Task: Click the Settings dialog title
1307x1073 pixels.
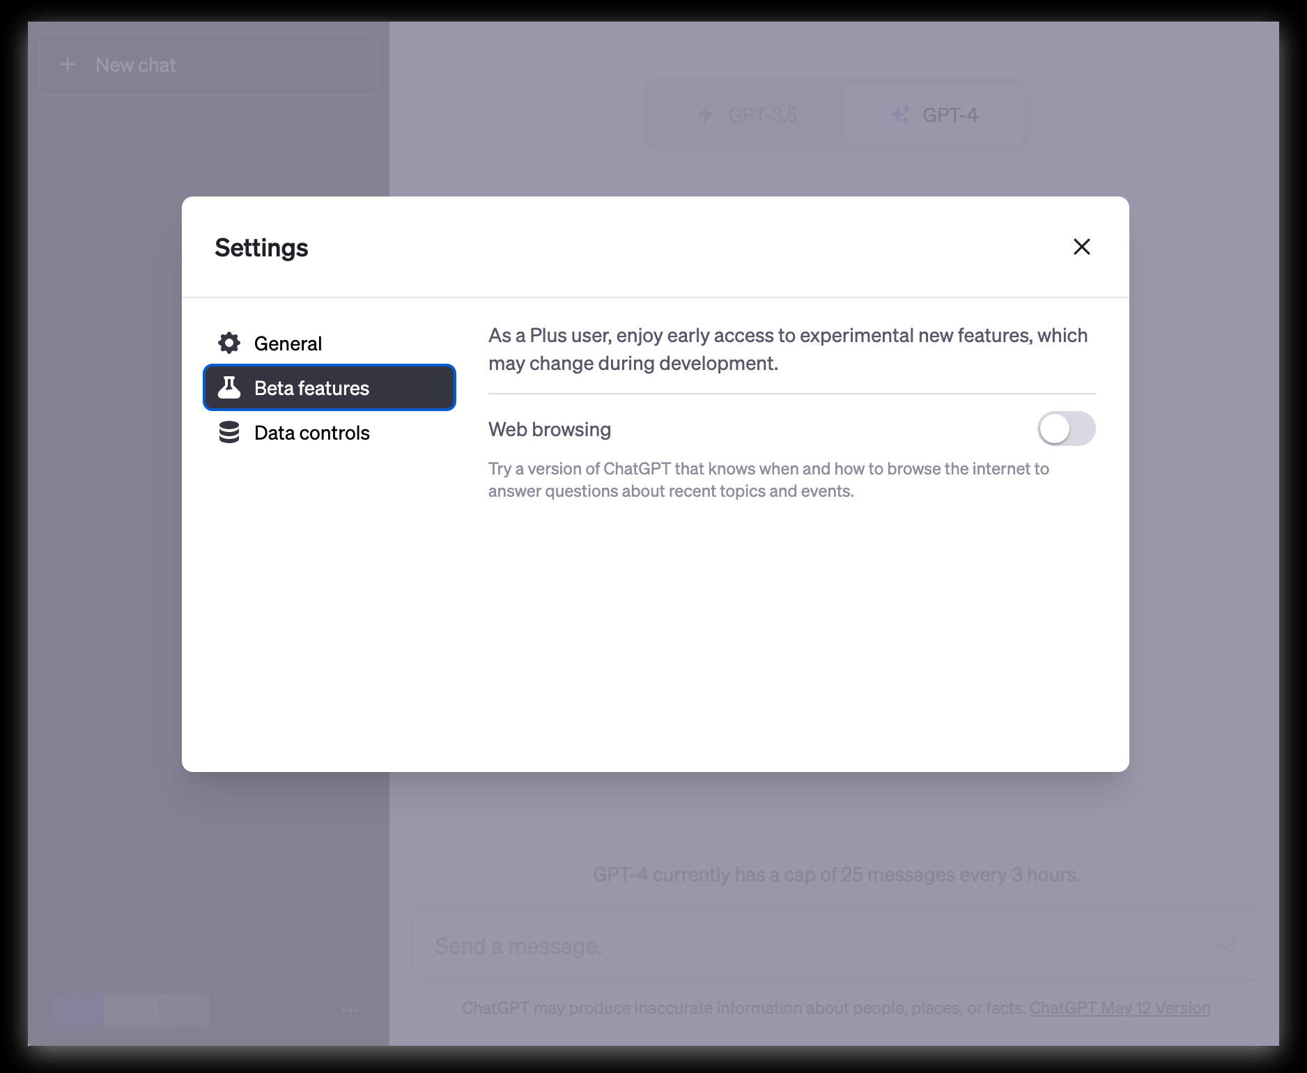Action: [261, 248]
